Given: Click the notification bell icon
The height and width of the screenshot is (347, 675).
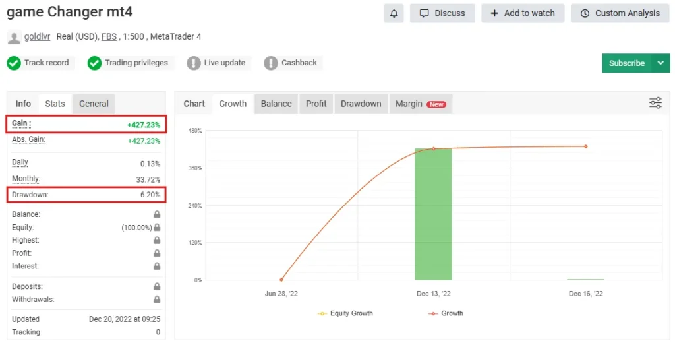Looking at the screenshot, I should click(x=394, y=13).
